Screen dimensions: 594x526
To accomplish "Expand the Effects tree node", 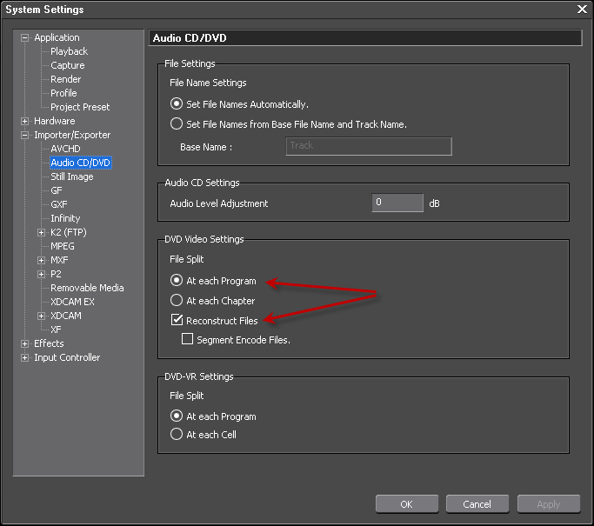I will pos(24,343).
